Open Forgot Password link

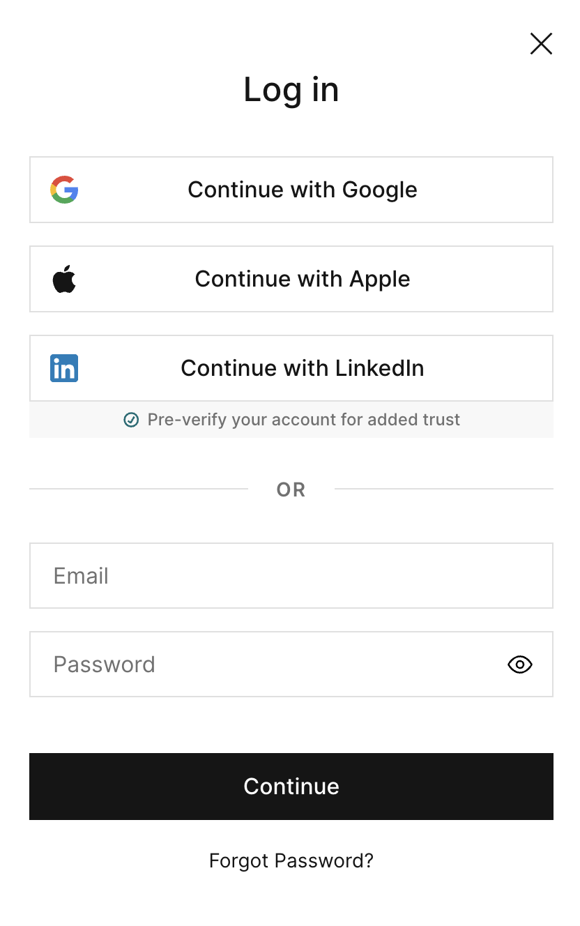pos(291,860)
